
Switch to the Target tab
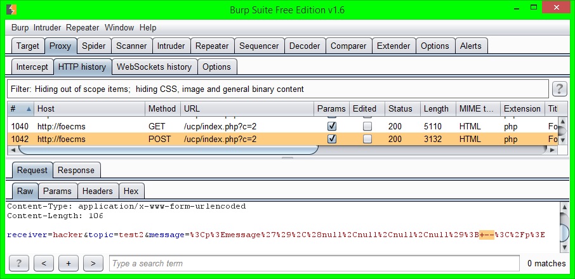tap(27, 46)
